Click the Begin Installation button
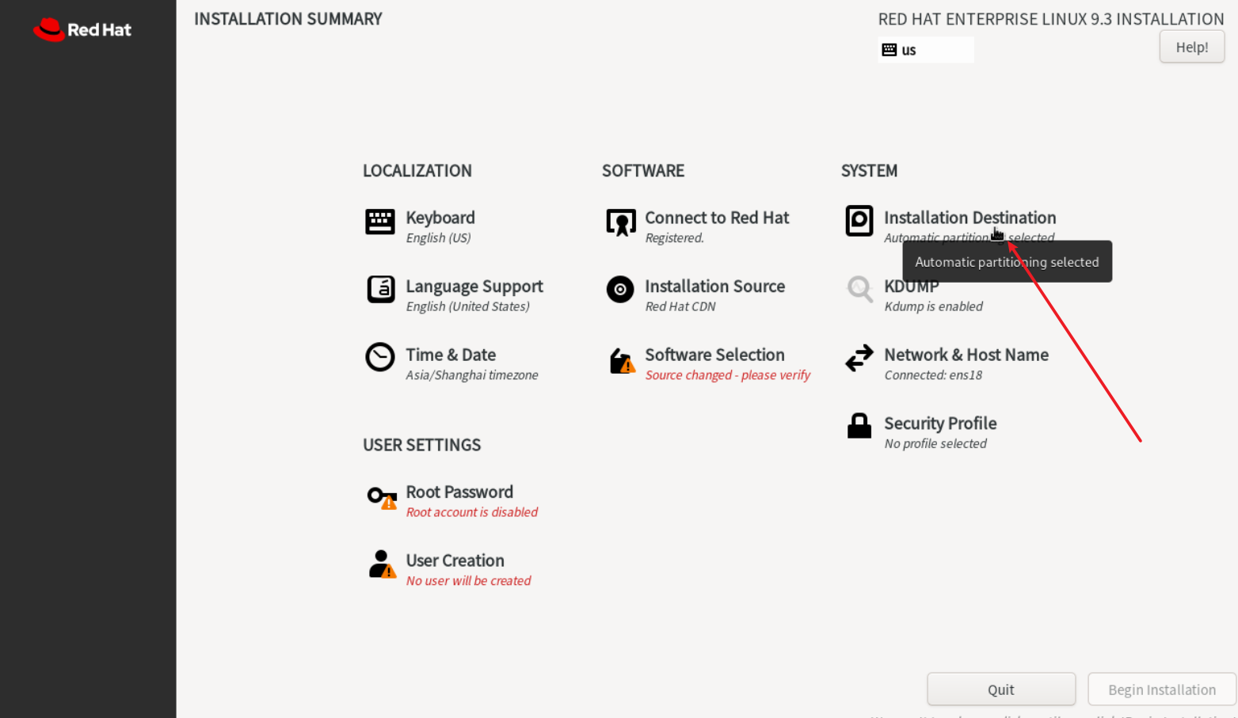Image resolution: width=1238 pixels, height=718 pixels. [x=1161, y=690]
